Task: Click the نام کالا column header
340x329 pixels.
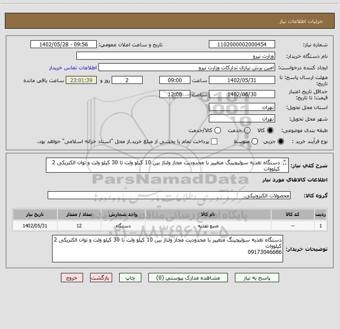Action: pyautogui.click(x=208, y=214)
